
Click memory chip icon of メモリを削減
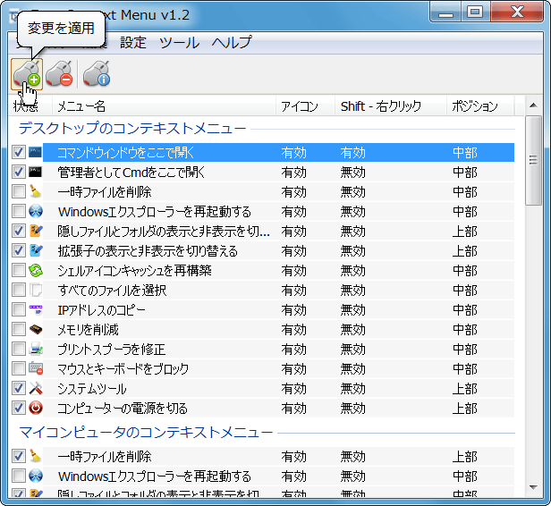click(36, 329)
